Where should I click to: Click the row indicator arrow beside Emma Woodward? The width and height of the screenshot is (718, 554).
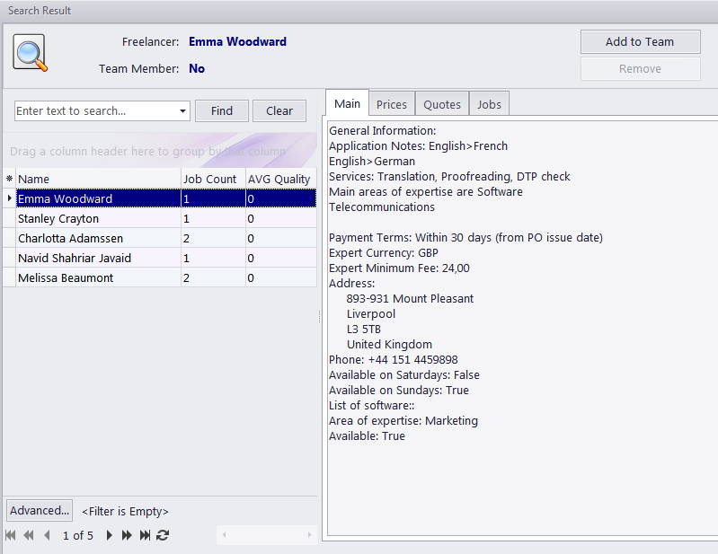(9, 198)
